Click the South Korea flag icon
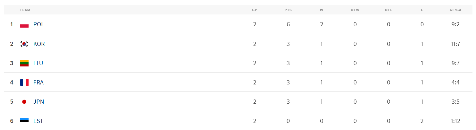Screen dimensions: 476x130 24,44
